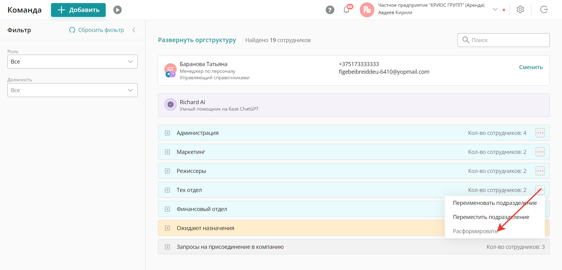The width and height of the screenshot is (562, 270).
Task: Select Переименовать подразделение menu item
Action: coord(495,203)
